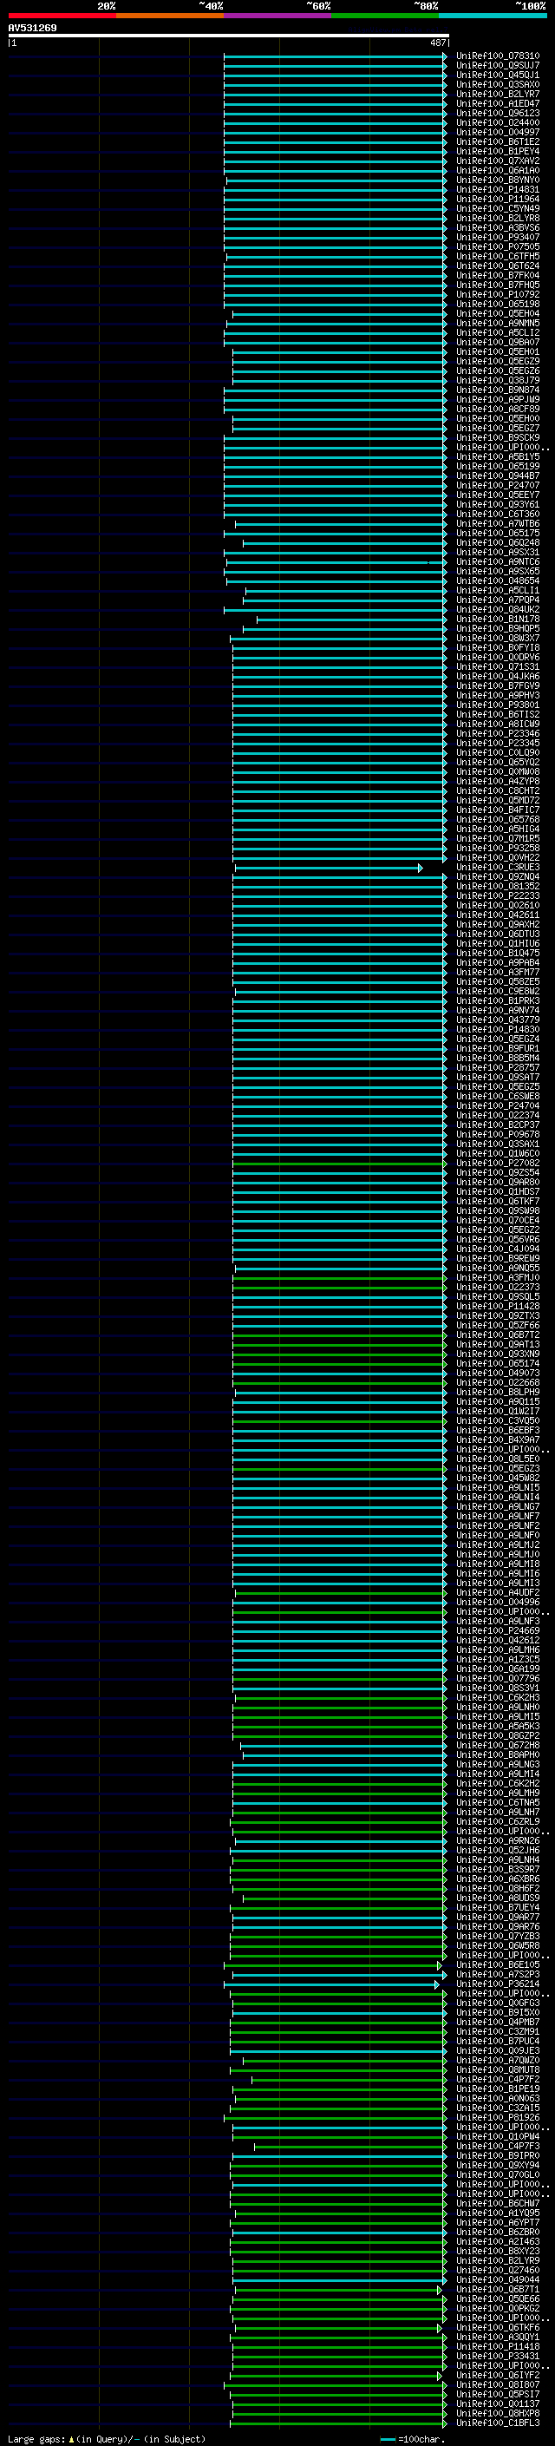Viewport: 555px width, 2446px height.
Task: Select hit UniRef100_O49044
Action: point(498,2279)
